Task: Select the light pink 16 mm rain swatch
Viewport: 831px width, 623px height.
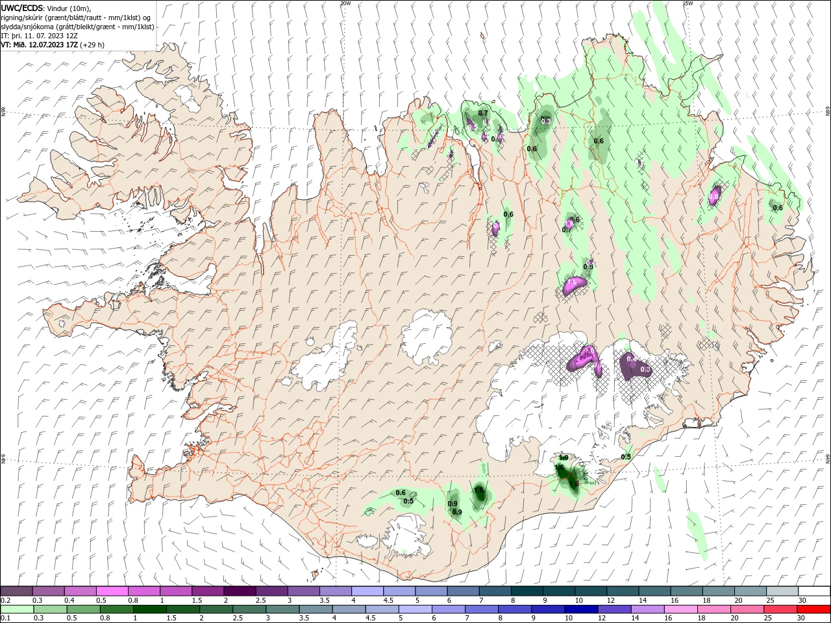Action: 680,609
